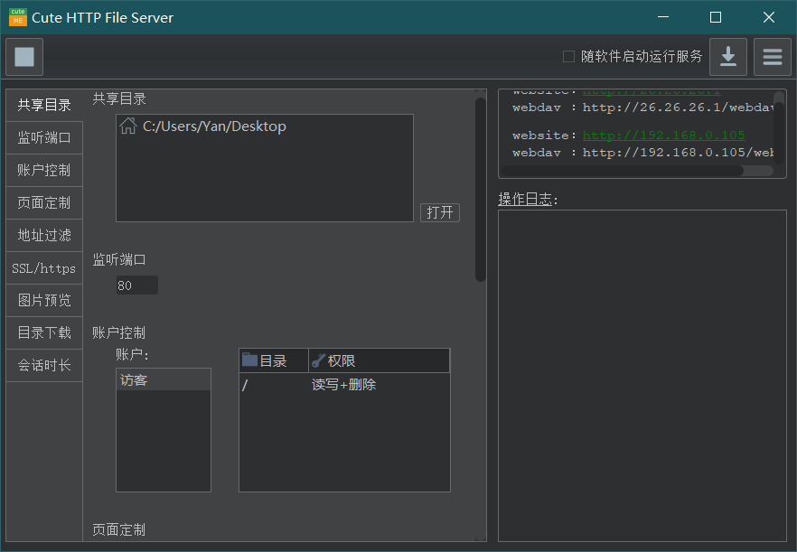Open the download icon button

pyautogui.click(x=728, y=57)
